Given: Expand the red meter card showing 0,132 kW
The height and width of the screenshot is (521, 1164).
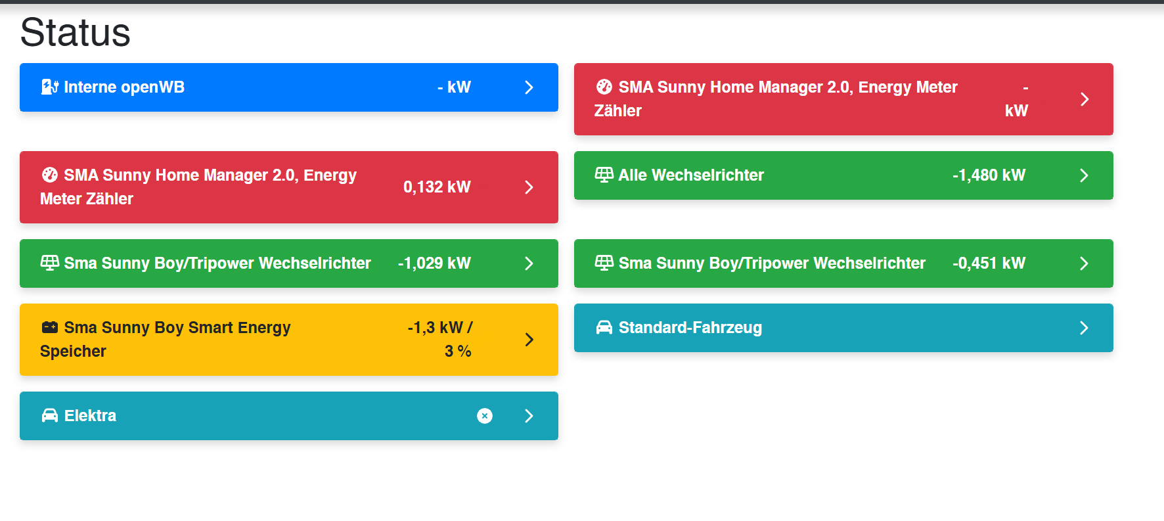Looking at the screenshot, I should click(x=529, y=187).
